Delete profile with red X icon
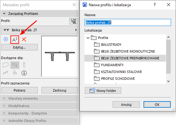This screenshot has width=176, height=125. tap(24, 39)
